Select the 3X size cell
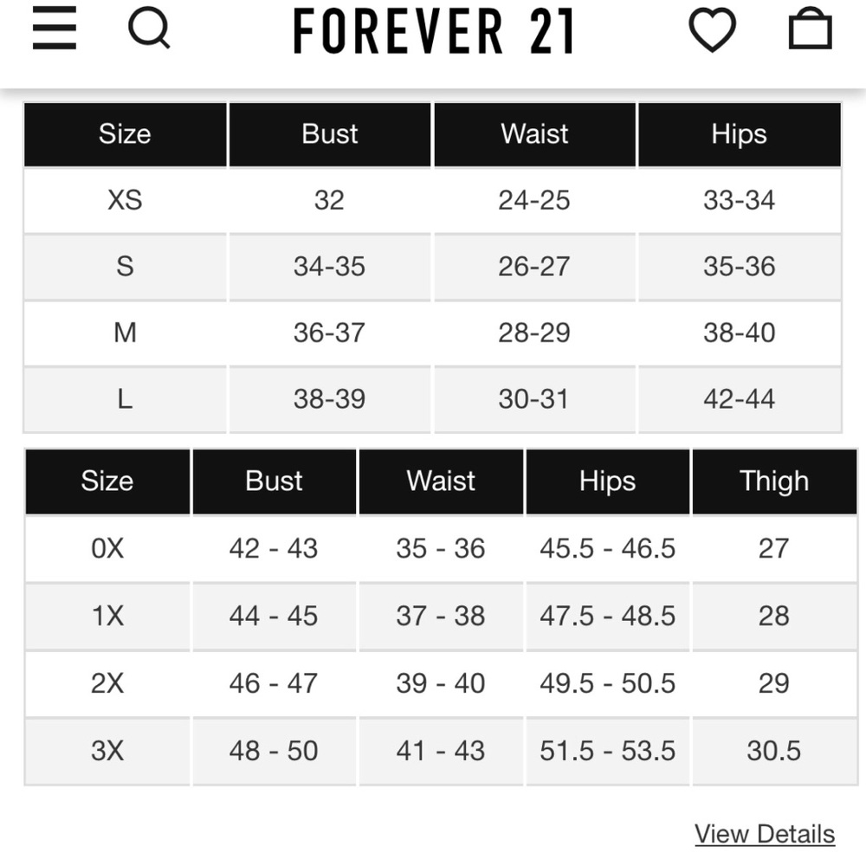Viewport: 866px width, 866px height. (107, 751)
